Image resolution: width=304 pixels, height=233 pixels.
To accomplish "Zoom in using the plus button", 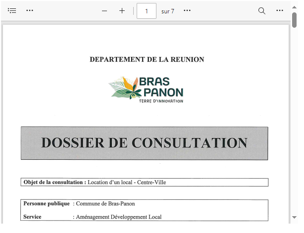I will (122, 10).
